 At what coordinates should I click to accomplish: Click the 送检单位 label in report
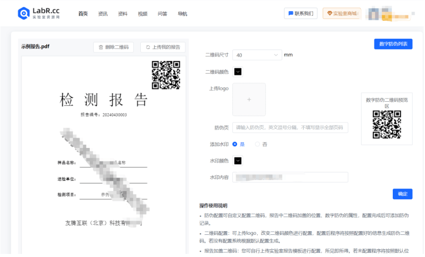[x=66, y=179]
